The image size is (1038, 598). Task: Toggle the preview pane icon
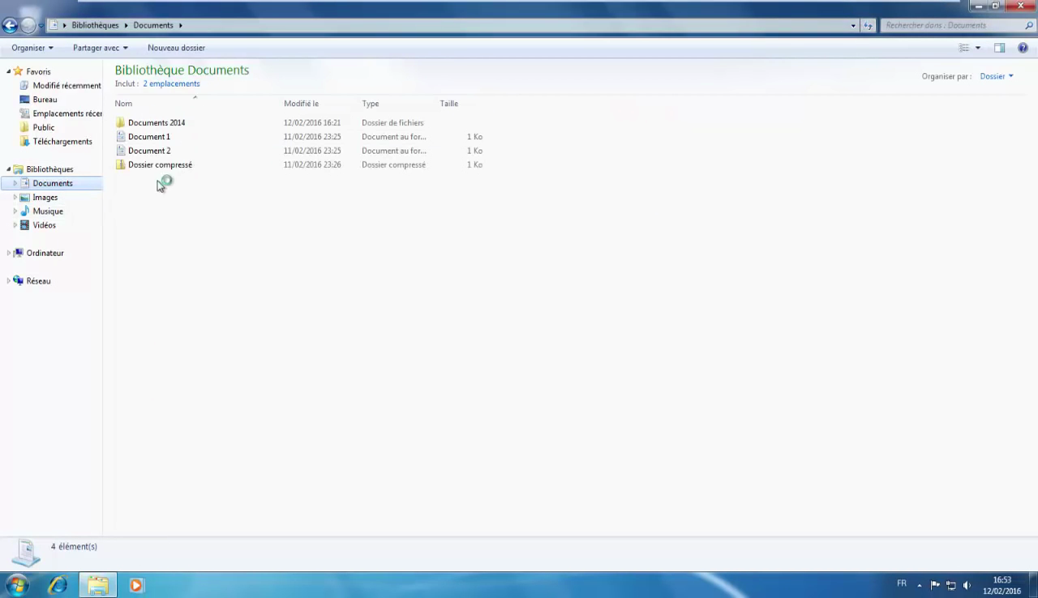pos(999,48)
